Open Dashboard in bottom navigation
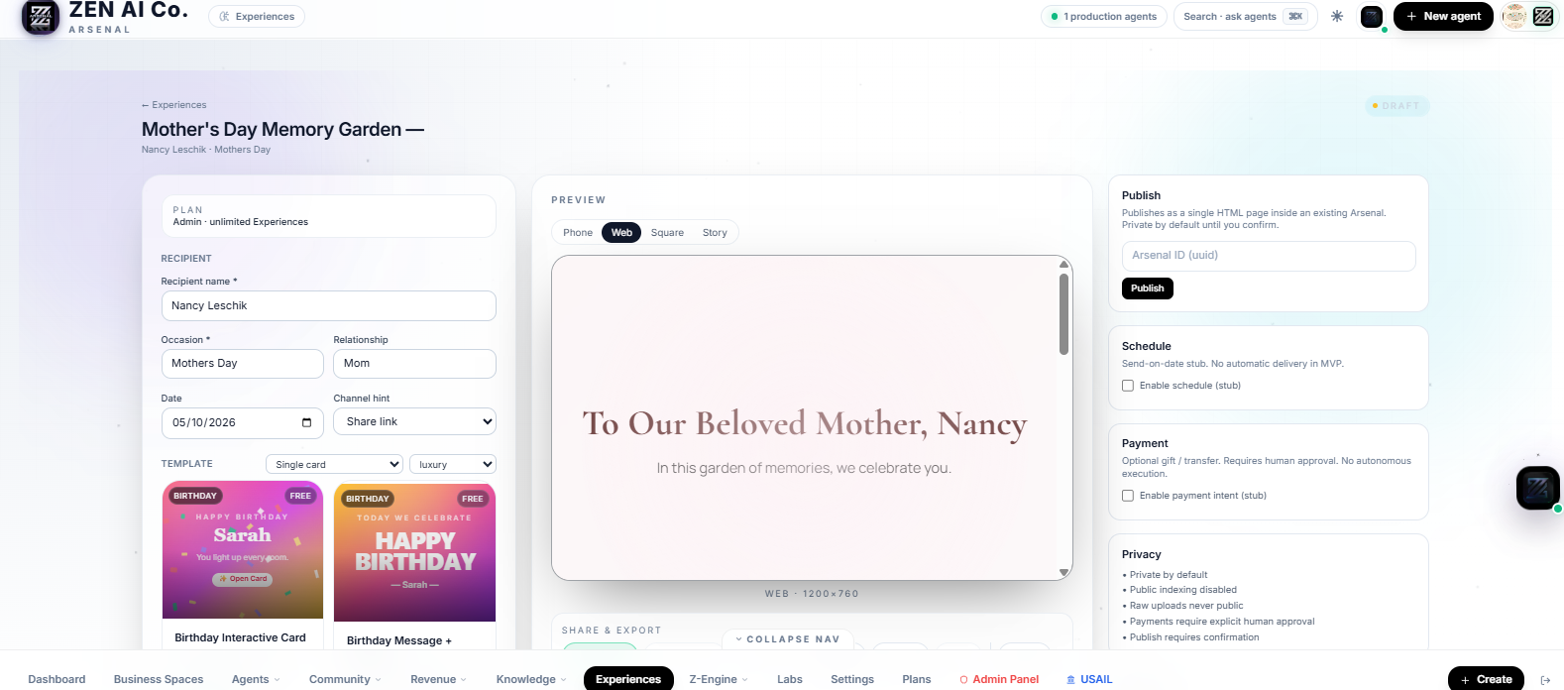1564x690 pixels. pyautogui.click(x=56, y=679)
